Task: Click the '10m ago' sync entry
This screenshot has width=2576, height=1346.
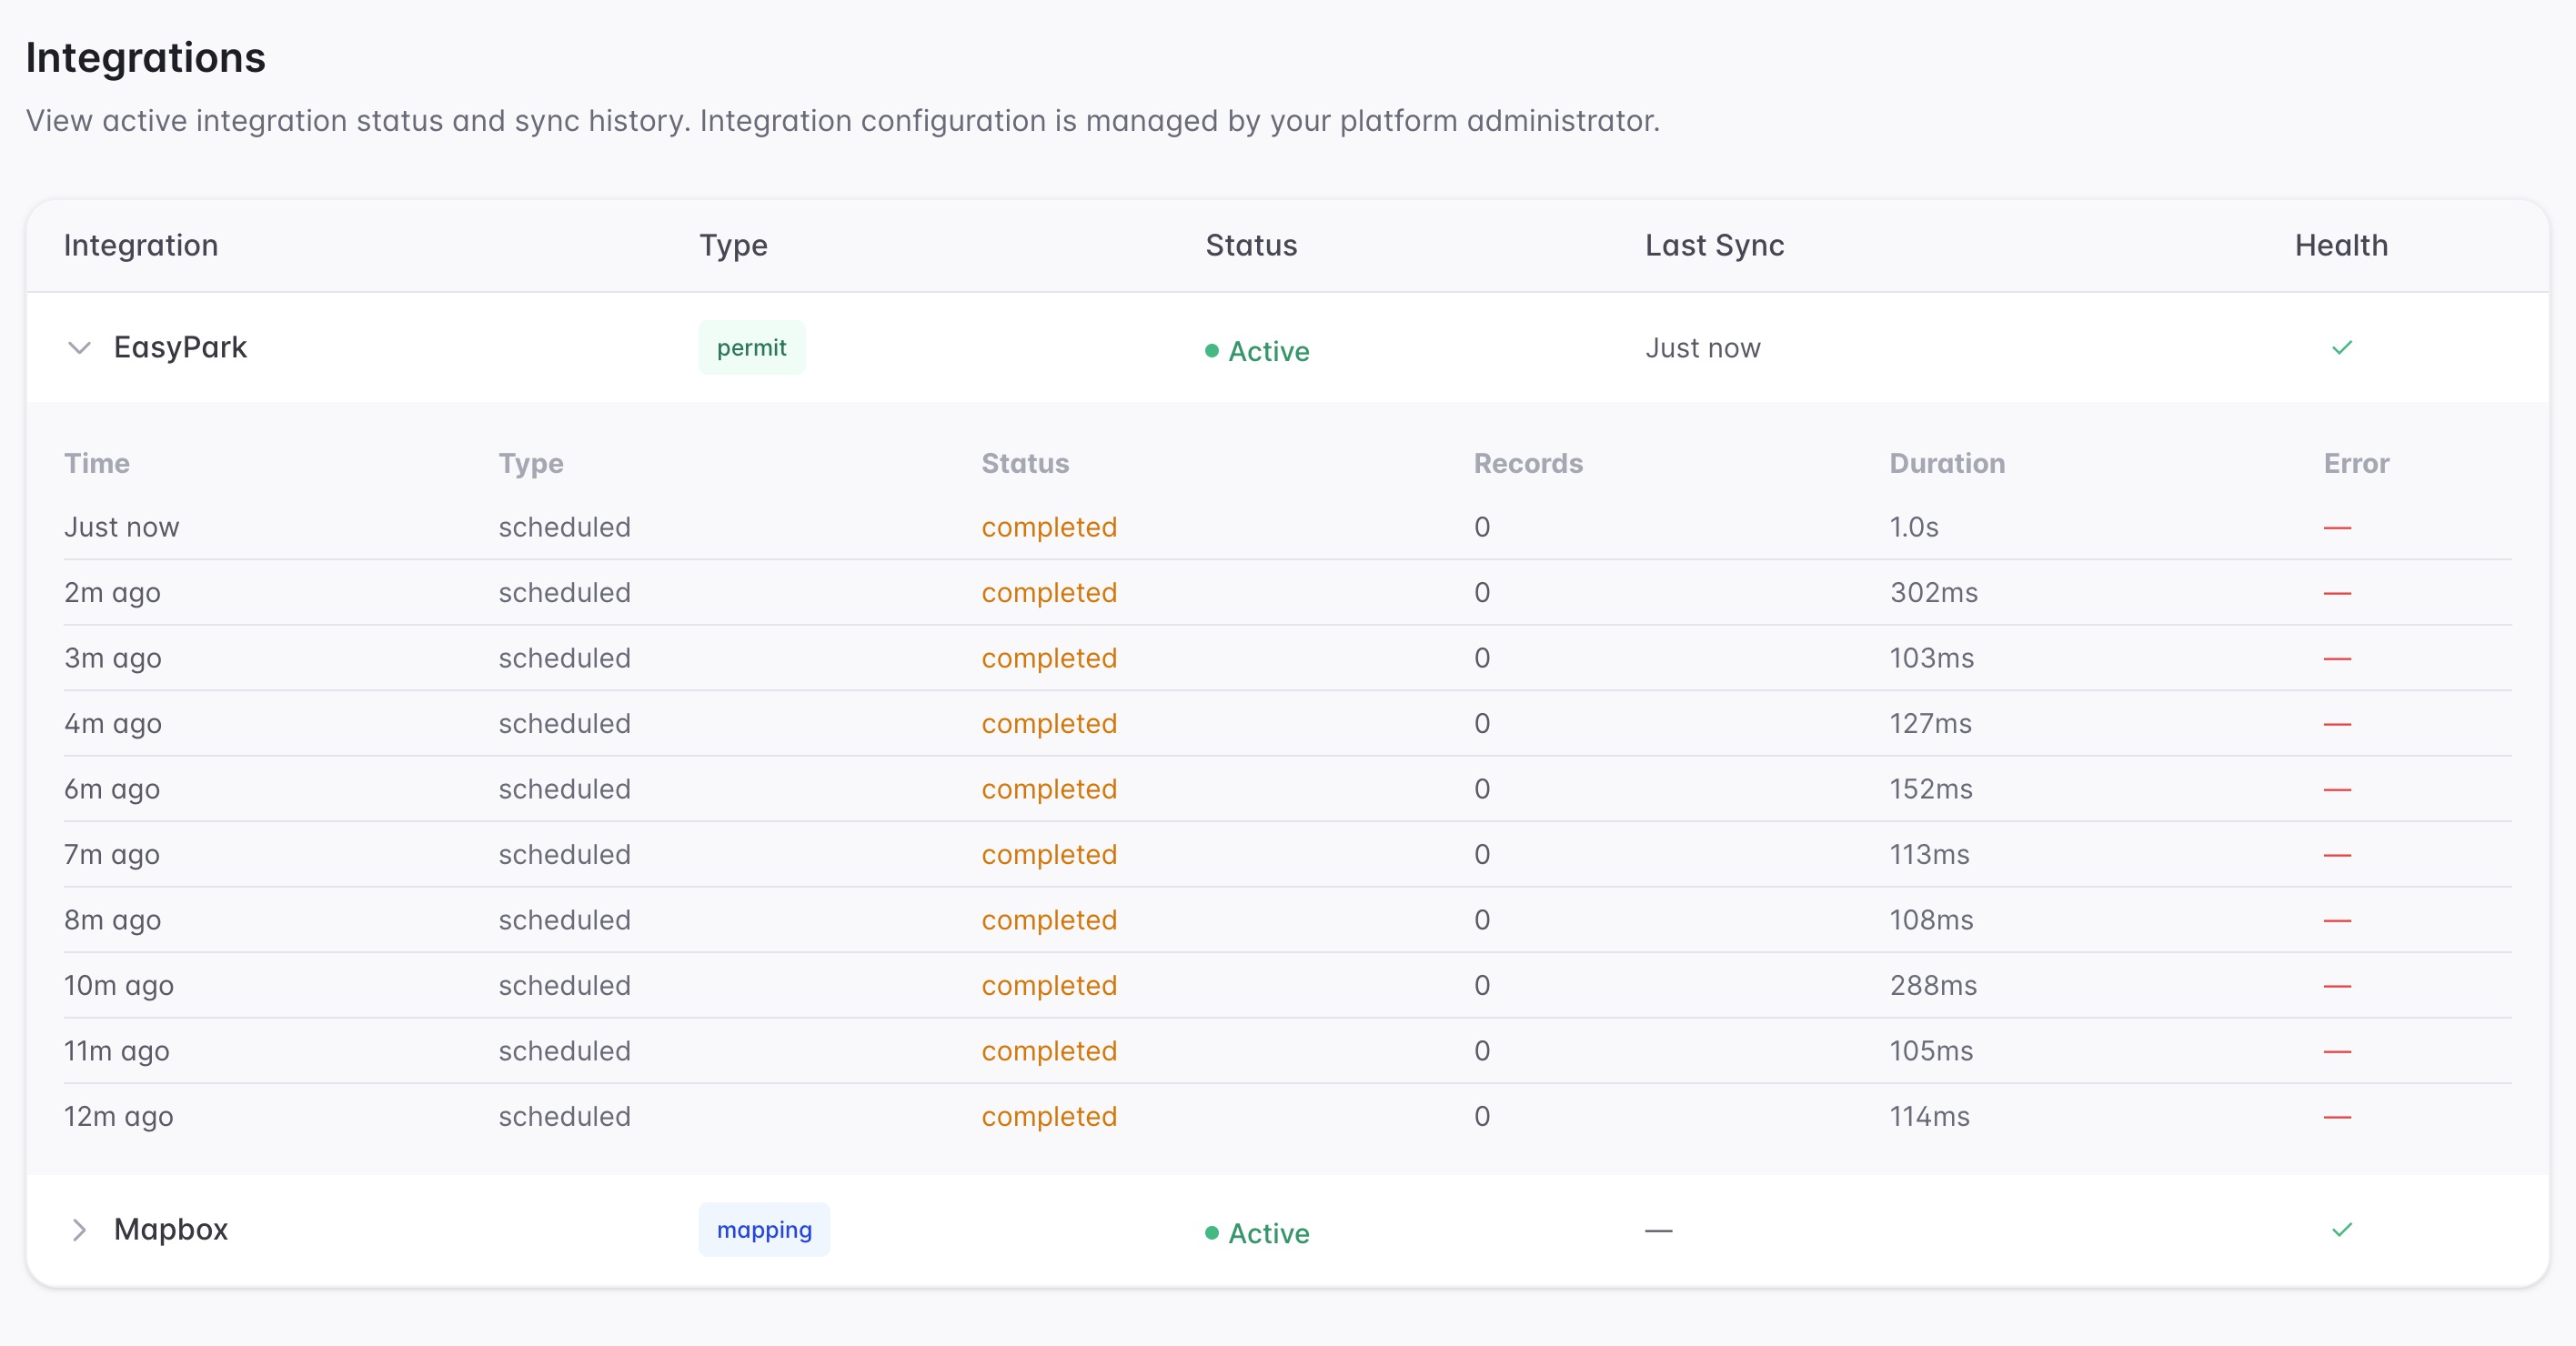Action: (119, 986)
